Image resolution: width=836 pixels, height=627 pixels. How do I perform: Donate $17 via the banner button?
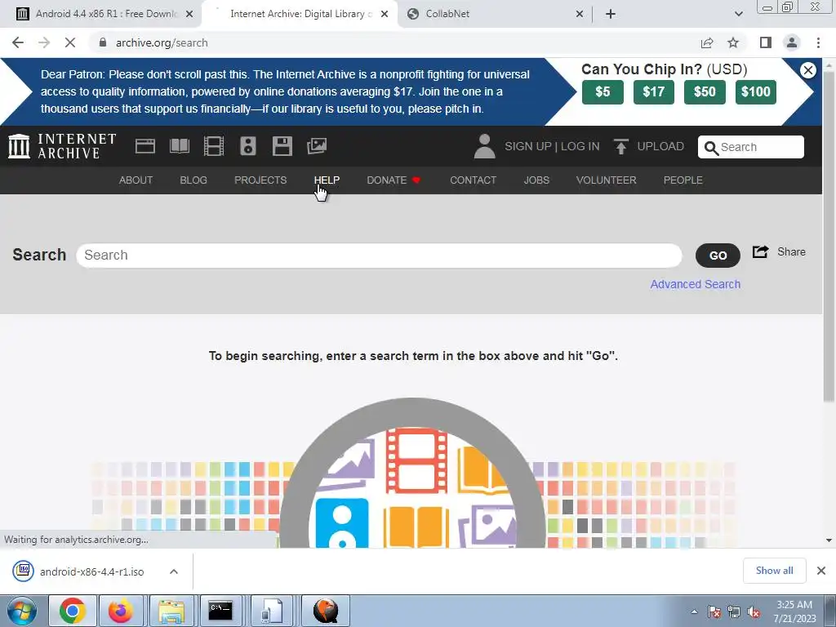[654, 91]
